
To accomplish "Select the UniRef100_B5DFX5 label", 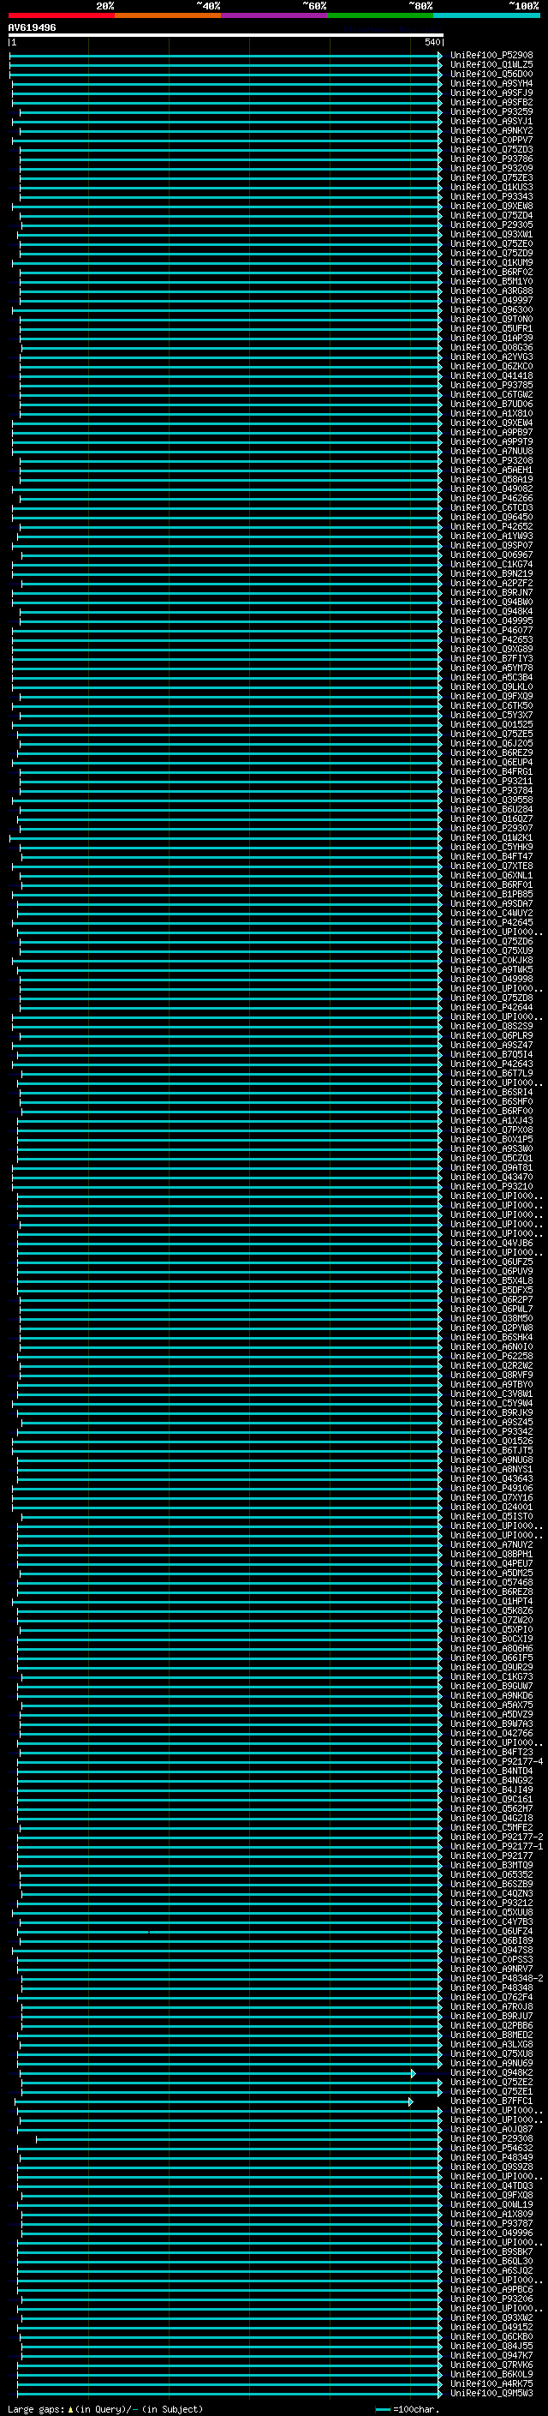I will coord(491,1291).
